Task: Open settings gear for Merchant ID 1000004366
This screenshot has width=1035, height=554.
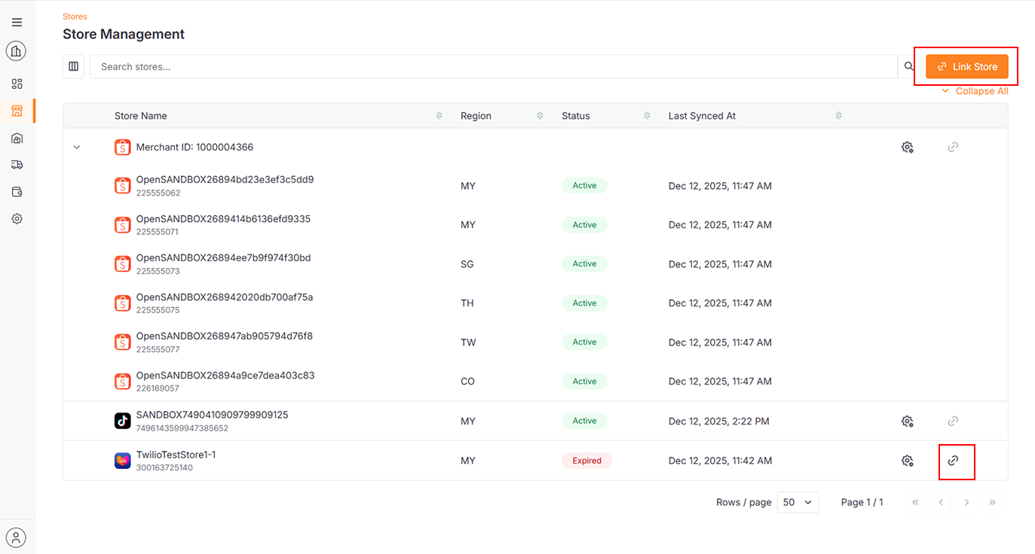Action: (x=908, y=148)
